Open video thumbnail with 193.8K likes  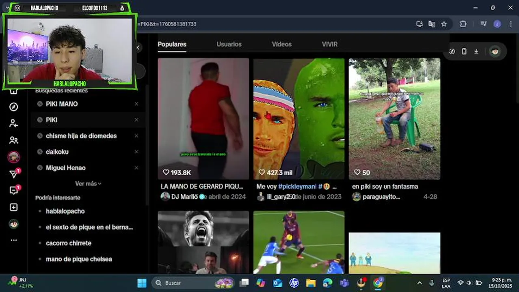click(x=203, y=118)
